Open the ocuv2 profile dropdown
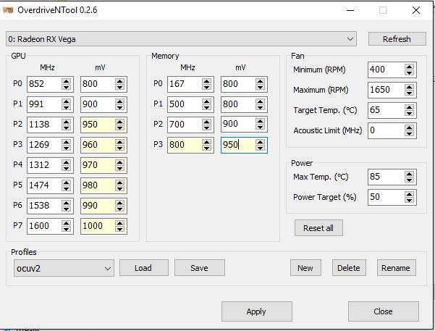435x331 pixels. point(64,268)
